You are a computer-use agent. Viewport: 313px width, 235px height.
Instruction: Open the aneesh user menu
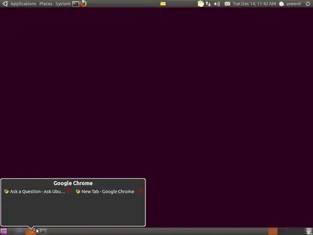[290, 3]
